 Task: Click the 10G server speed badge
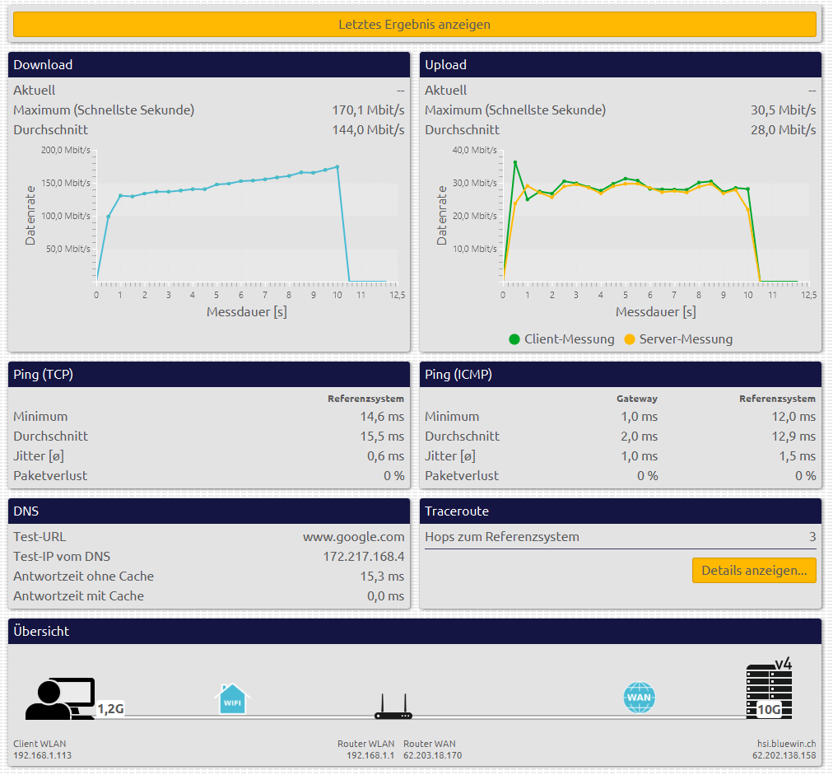point(769,710)
